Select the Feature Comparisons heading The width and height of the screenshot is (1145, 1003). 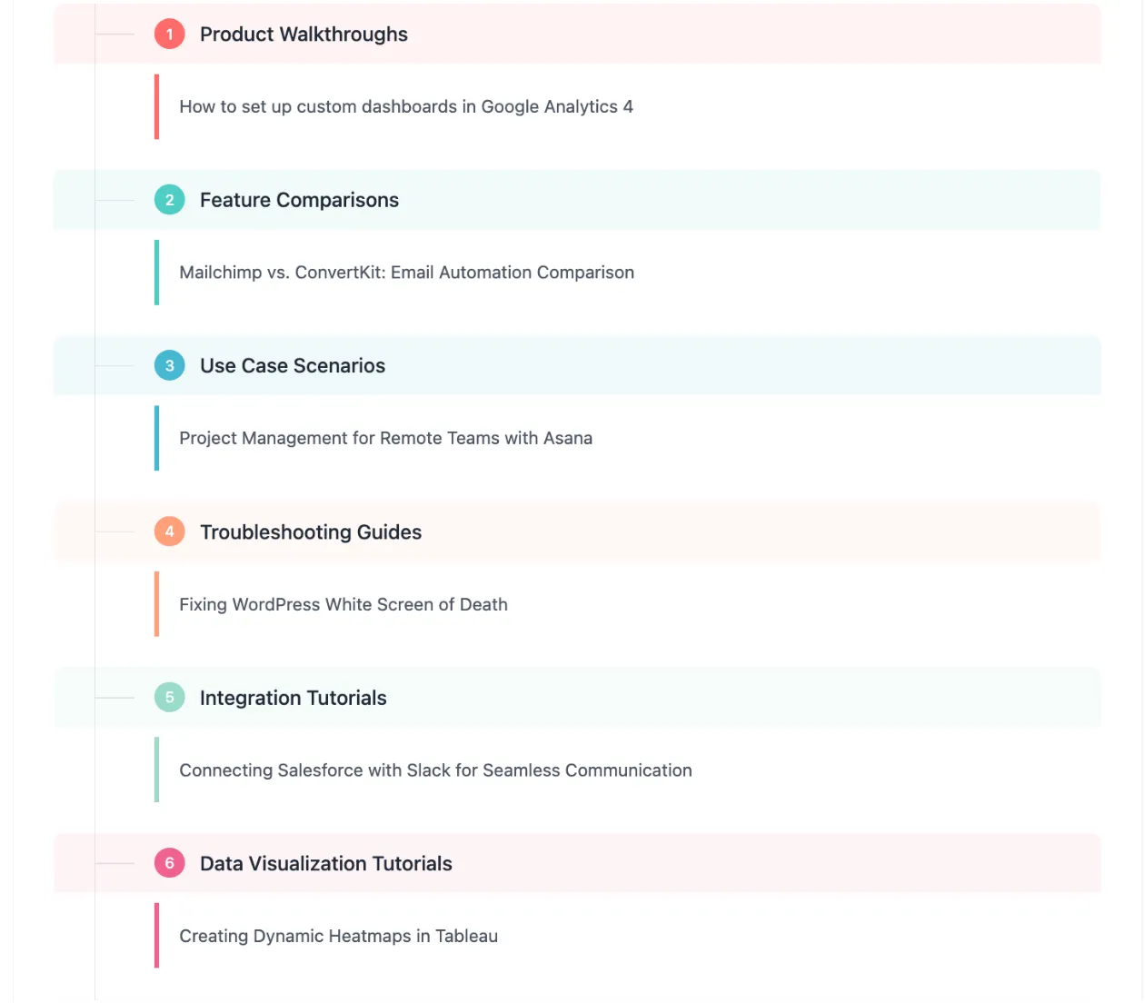(299, 200)
